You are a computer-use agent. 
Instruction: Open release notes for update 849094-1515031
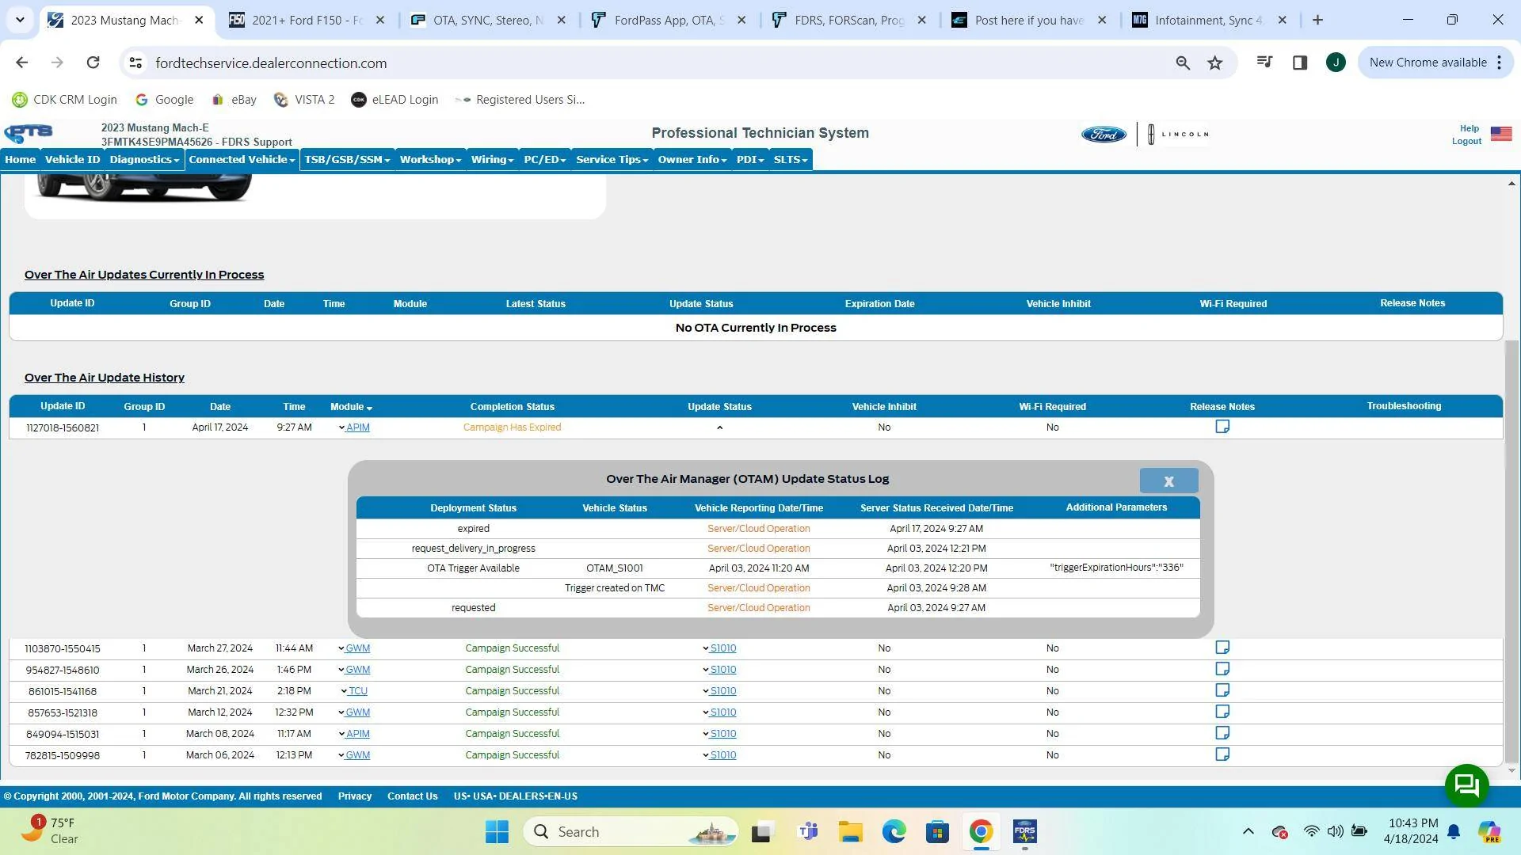click(1222, 733)
